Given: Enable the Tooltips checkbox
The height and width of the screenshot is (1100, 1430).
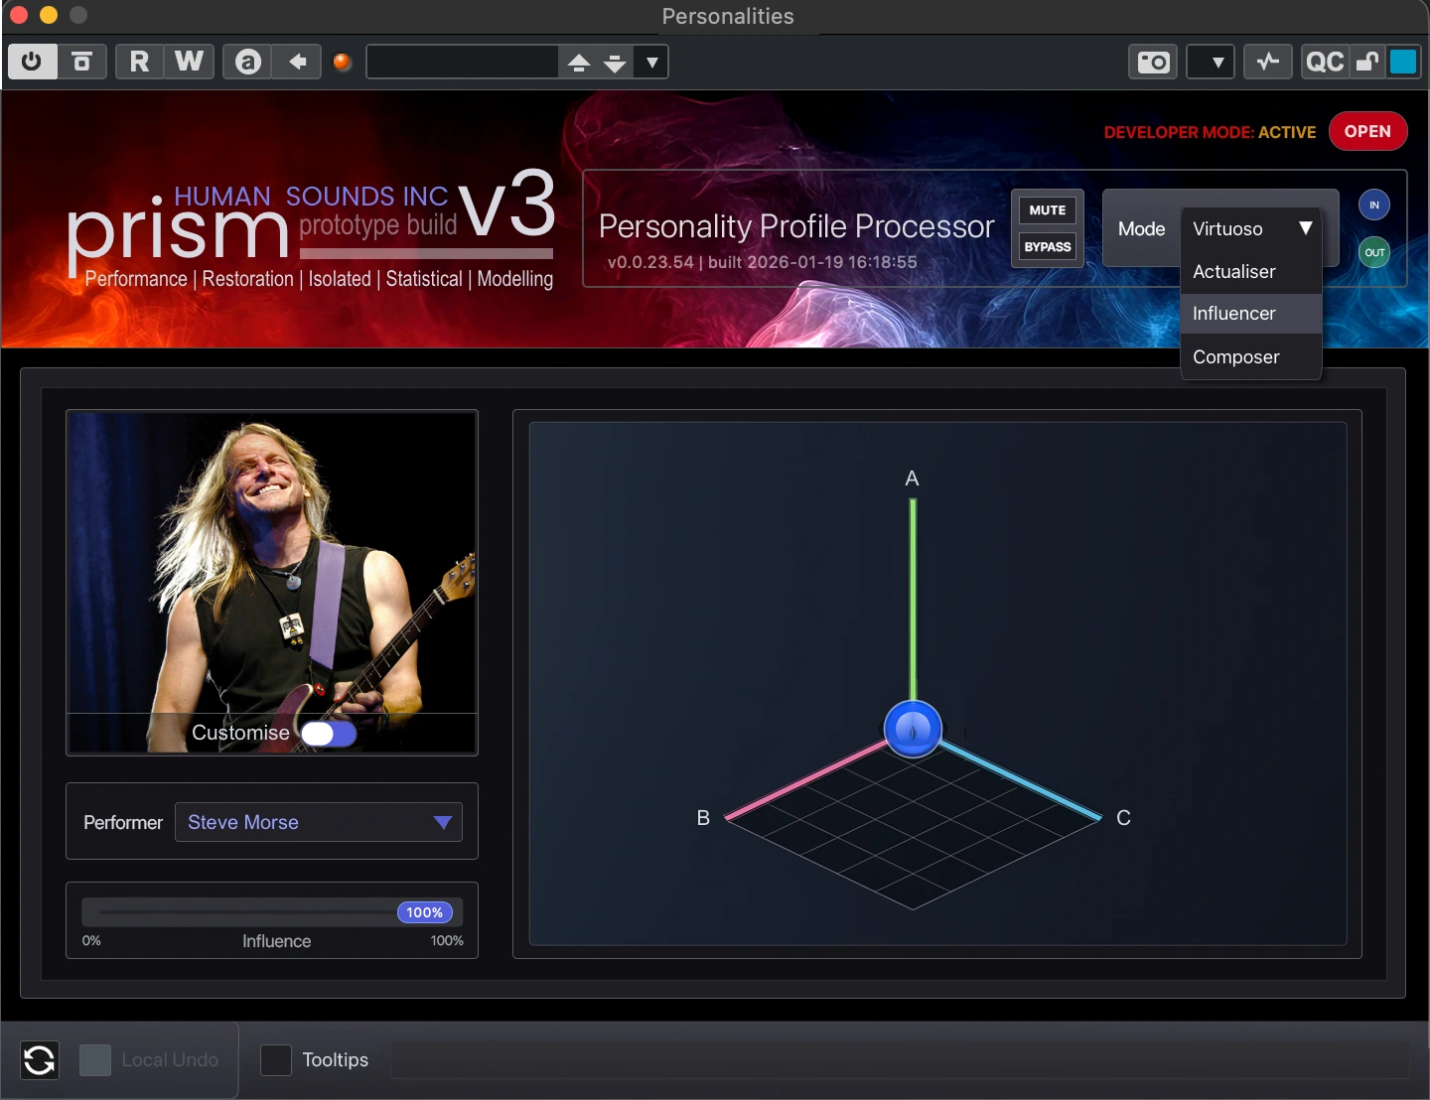Looking at the screenshot, I should pyautogui.click(x=276, y=1060).
